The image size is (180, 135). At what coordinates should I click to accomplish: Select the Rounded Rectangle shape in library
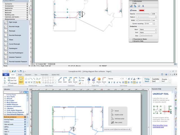pos(15,35)
